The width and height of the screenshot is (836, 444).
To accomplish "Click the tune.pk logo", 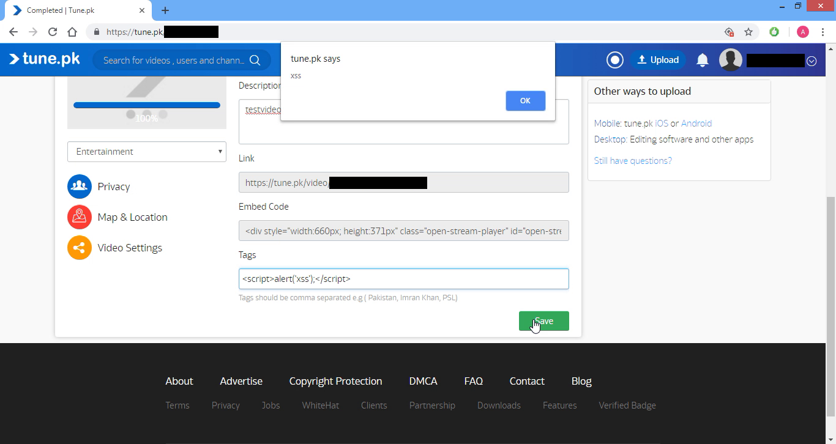I will tap(44, 59).
